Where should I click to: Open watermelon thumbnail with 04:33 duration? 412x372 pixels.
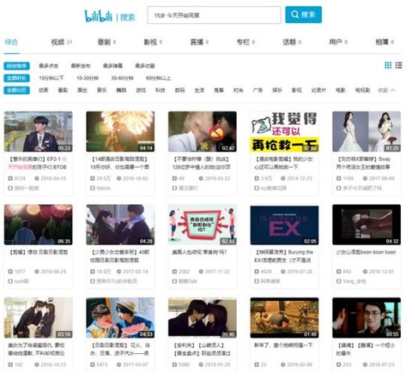click(120, 318)
